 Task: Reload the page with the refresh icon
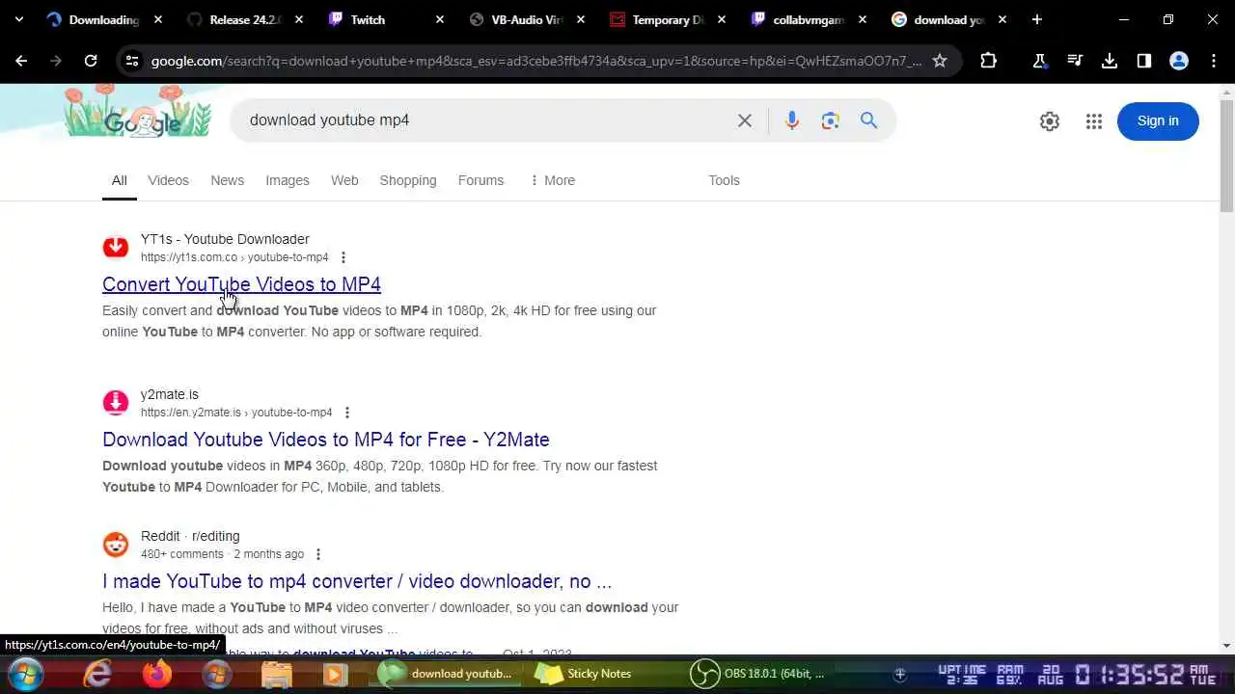(91, 61)
